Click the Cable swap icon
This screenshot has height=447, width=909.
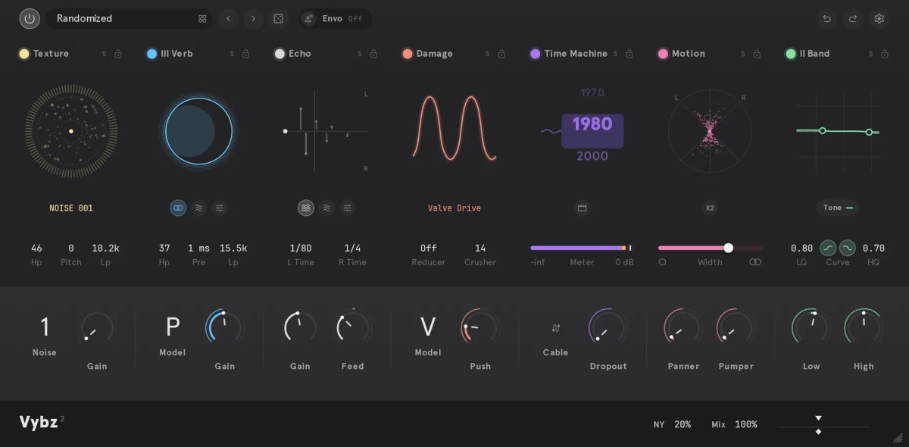556,328
